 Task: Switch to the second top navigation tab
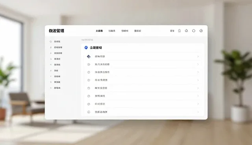(x=112, y=31)
